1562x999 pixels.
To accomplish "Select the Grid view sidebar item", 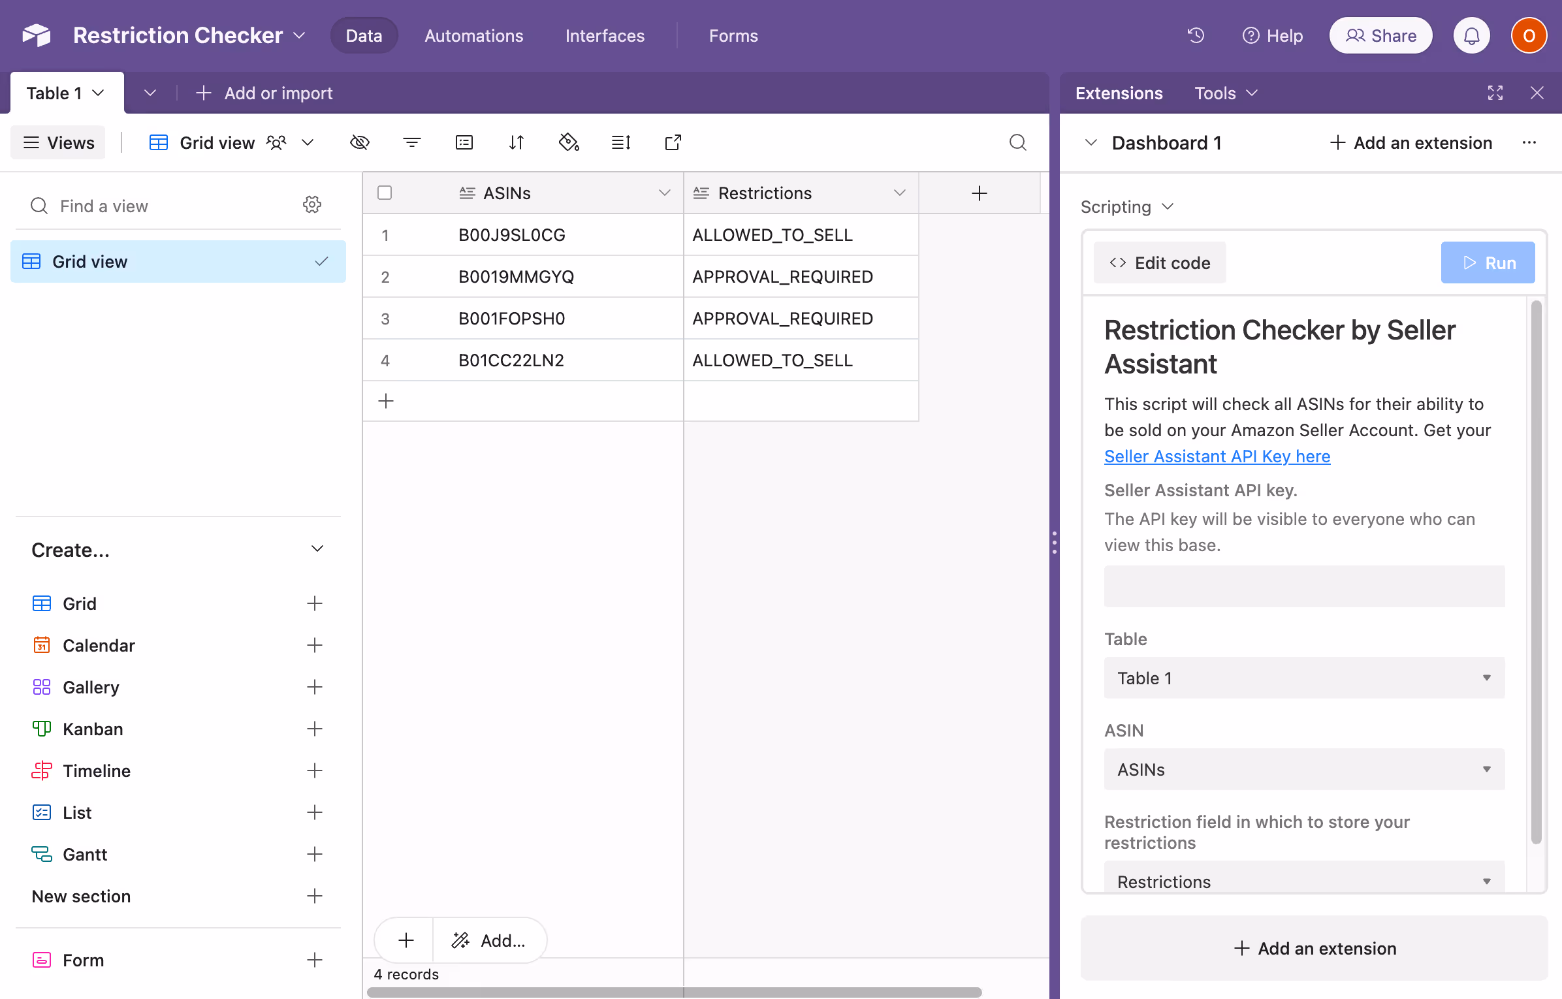I will (x=178, y=261).
